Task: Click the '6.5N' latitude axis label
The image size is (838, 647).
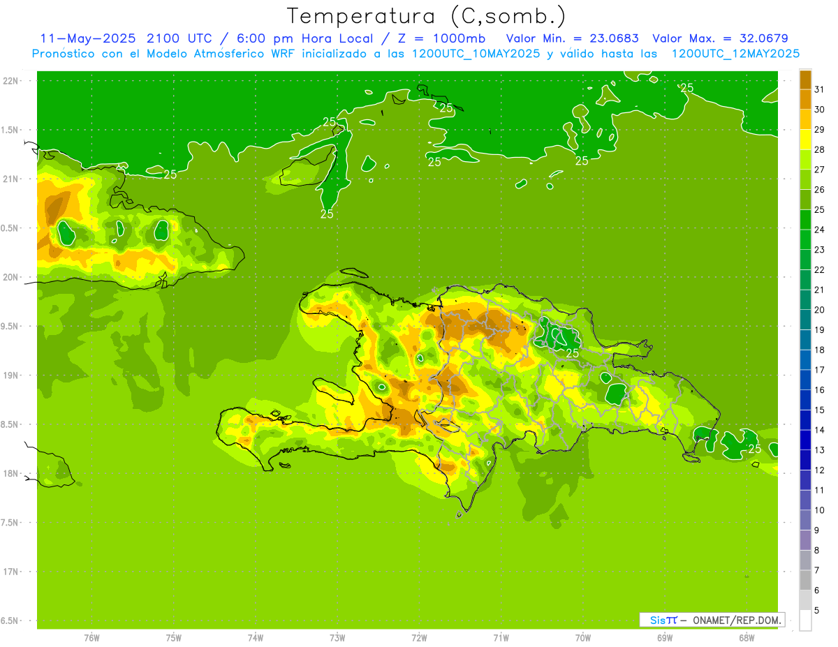Action: [10, 620]
